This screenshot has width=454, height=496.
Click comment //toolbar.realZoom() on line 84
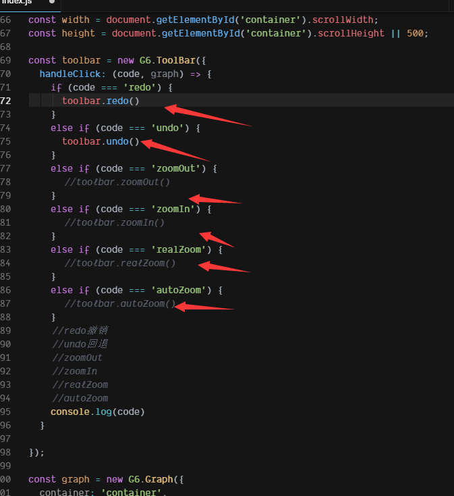pyautogui.click(x=120, y=263)
